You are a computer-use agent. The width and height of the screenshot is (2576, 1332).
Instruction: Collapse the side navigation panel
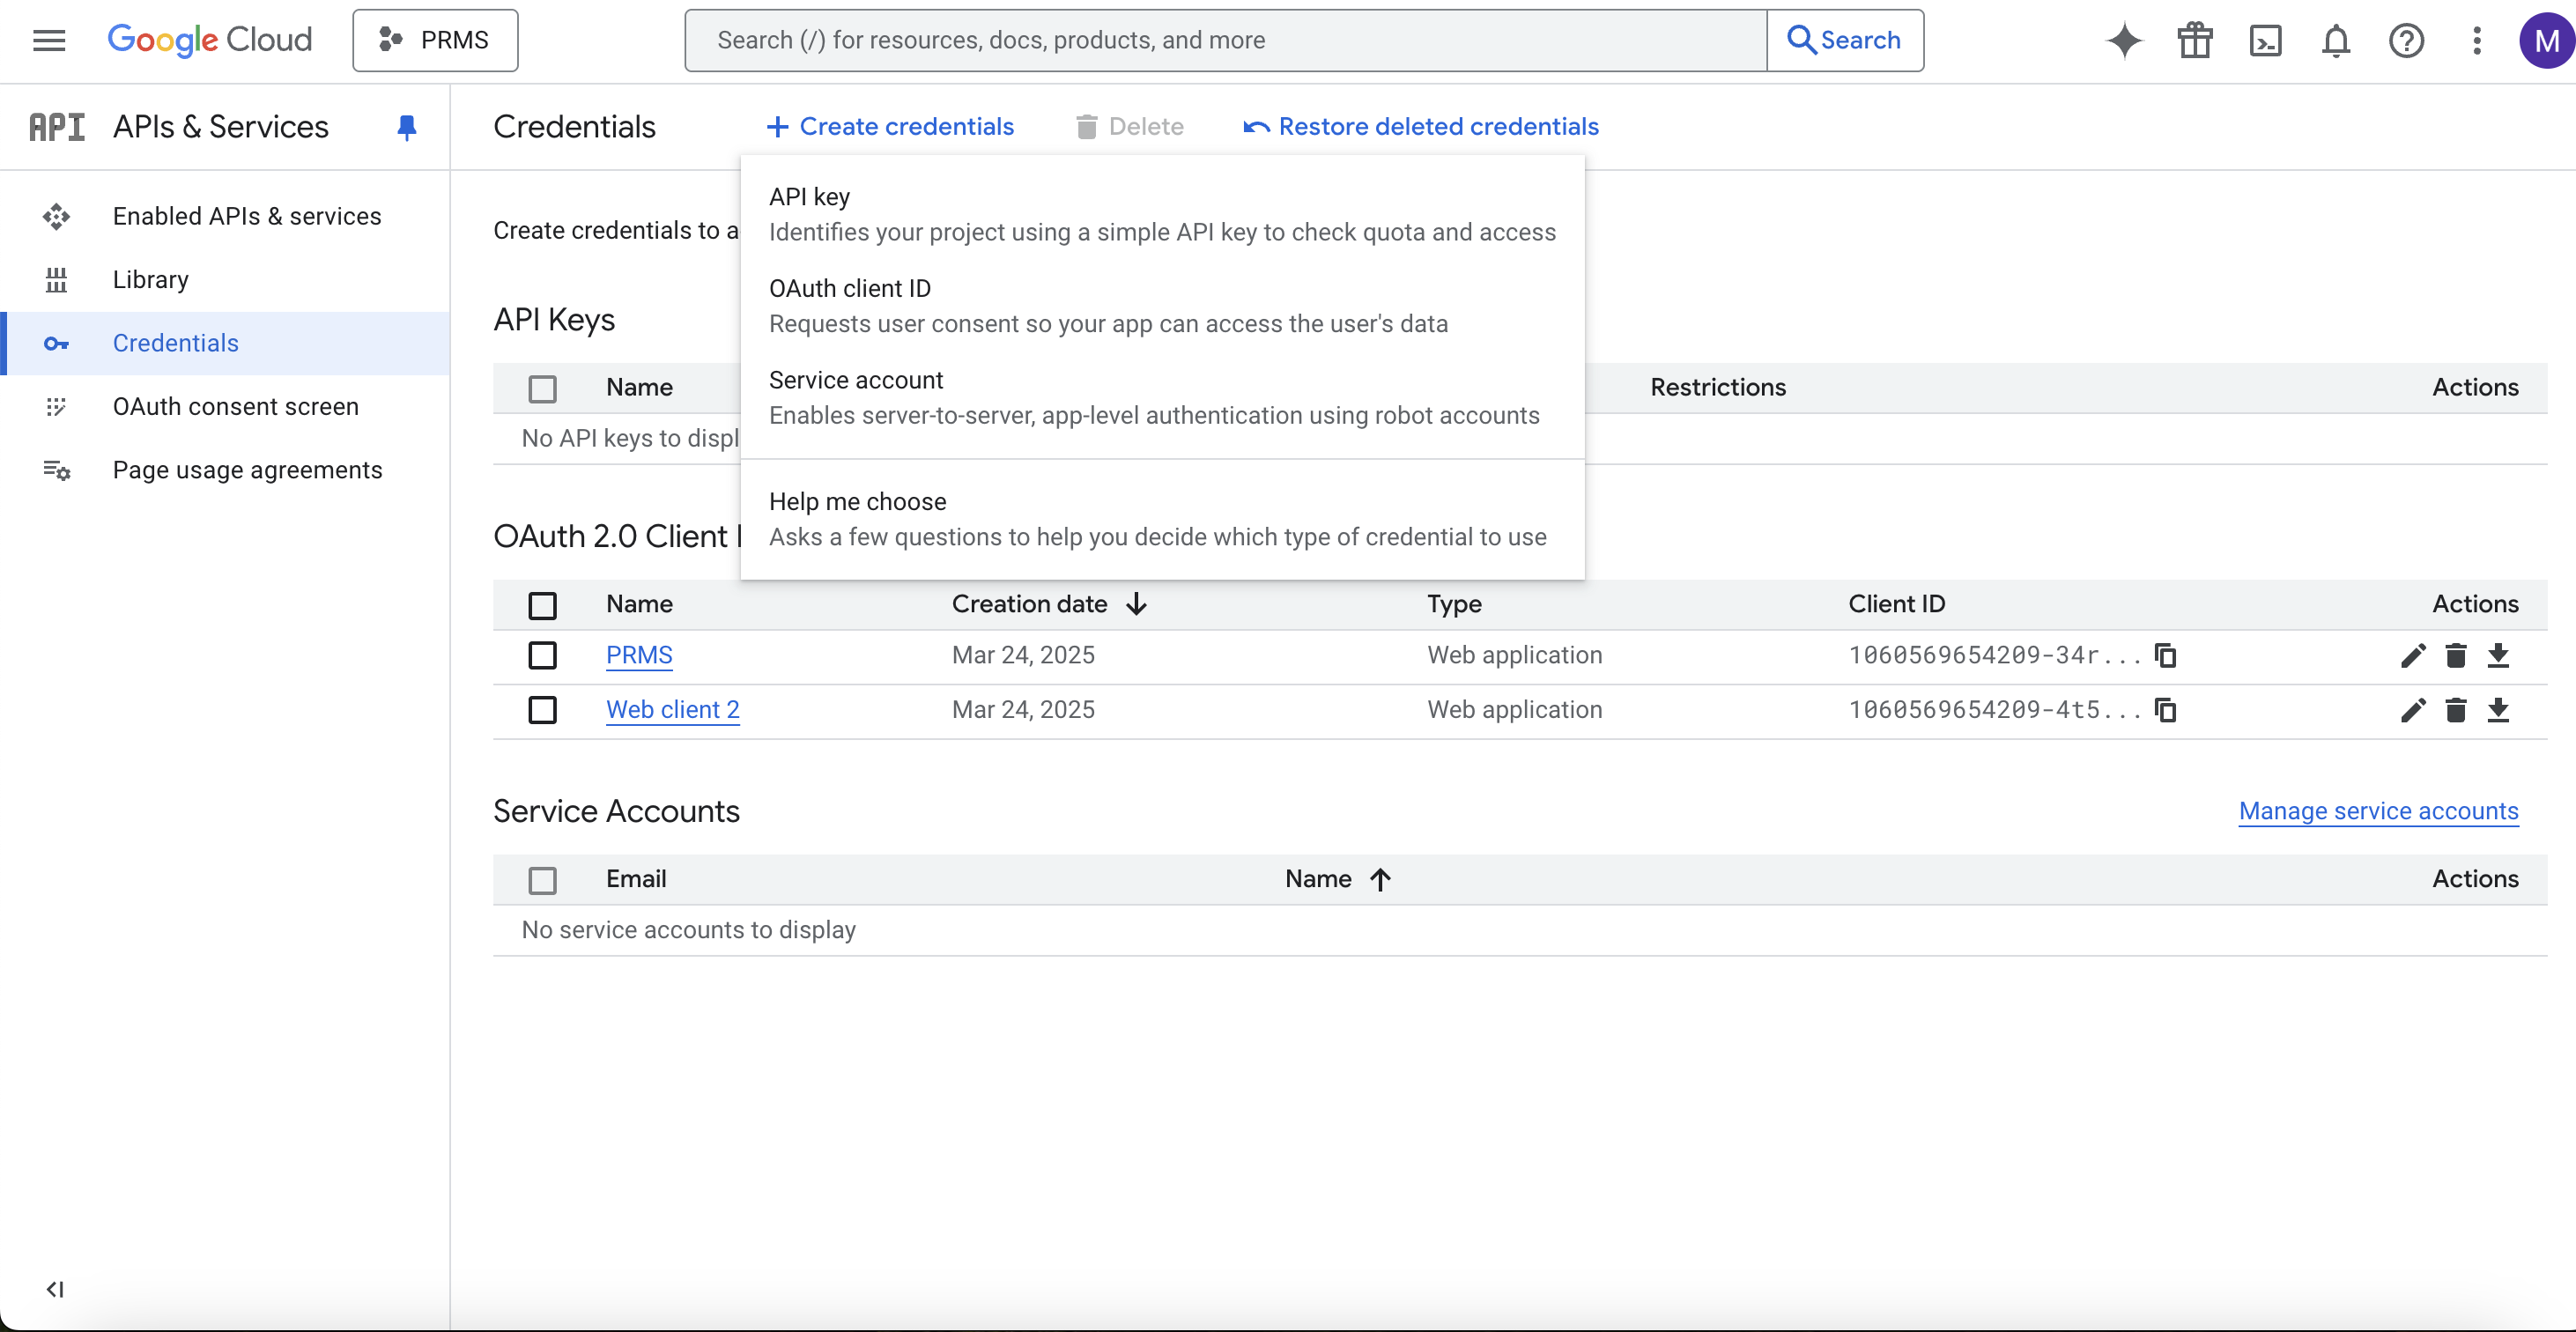(x=55, y=1289)
